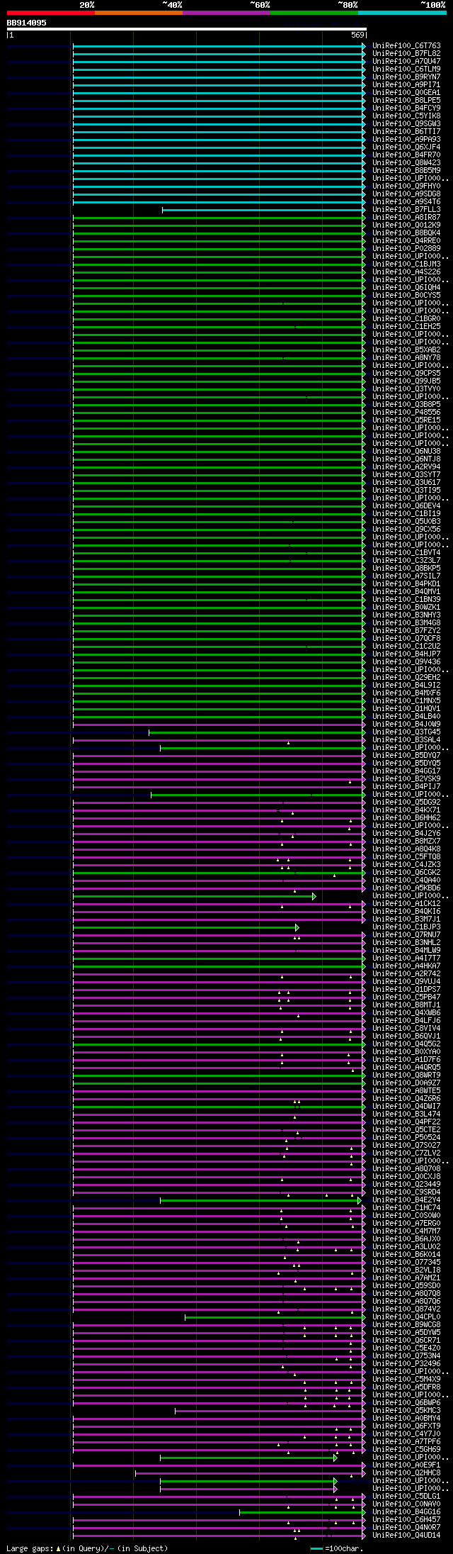The height and width of the screenshot is (1554, 453).
Task: Select hit UniRef100_Q23449
Action: coord(406,1185)
